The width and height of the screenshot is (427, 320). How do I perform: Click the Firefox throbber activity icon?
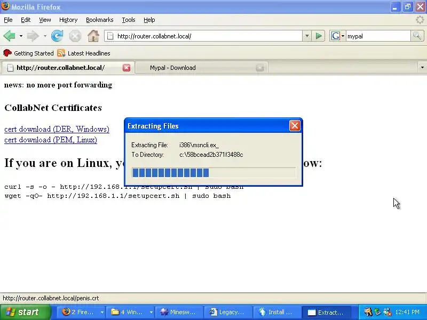[x=420, y=20]
